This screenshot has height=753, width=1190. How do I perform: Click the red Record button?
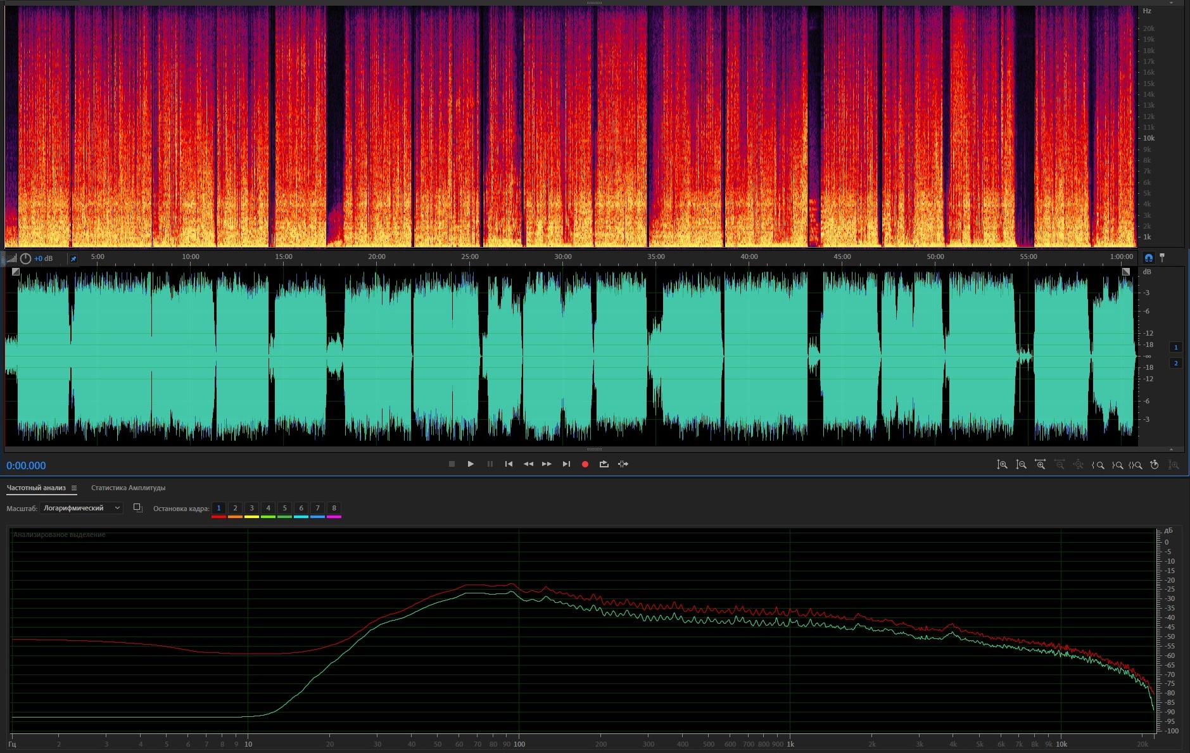click(585, 464)
